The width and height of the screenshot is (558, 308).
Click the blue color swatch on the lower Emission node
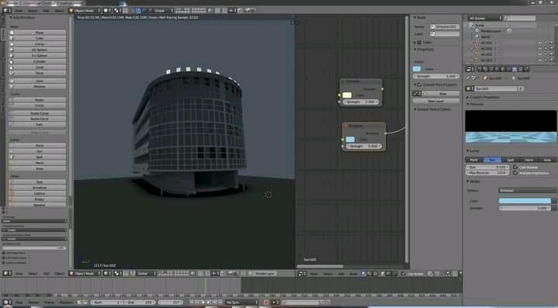click(x=350, y=140)
